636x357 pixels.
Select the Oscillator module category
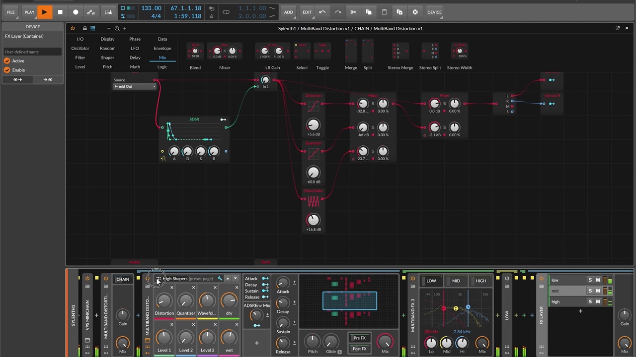point(80,48)
